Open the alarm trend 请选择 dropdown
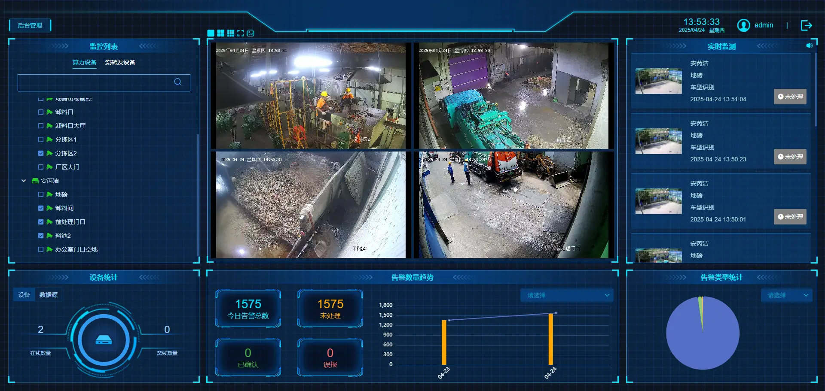This screenshot has width=825, height=391. [567, 295]
